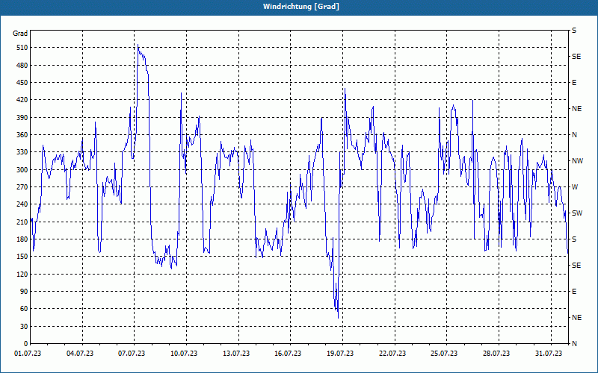Viewport: 598px width, 373px height.
Task: Select the 510 value on the y-axis
Action: (22, 48)
